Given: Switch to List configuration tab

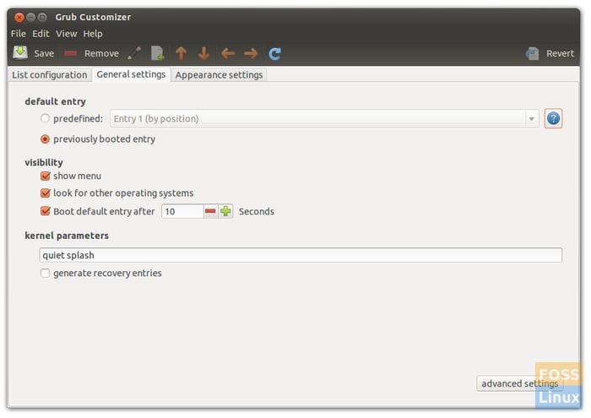Looking at the screenshot, I should (50, 75).
